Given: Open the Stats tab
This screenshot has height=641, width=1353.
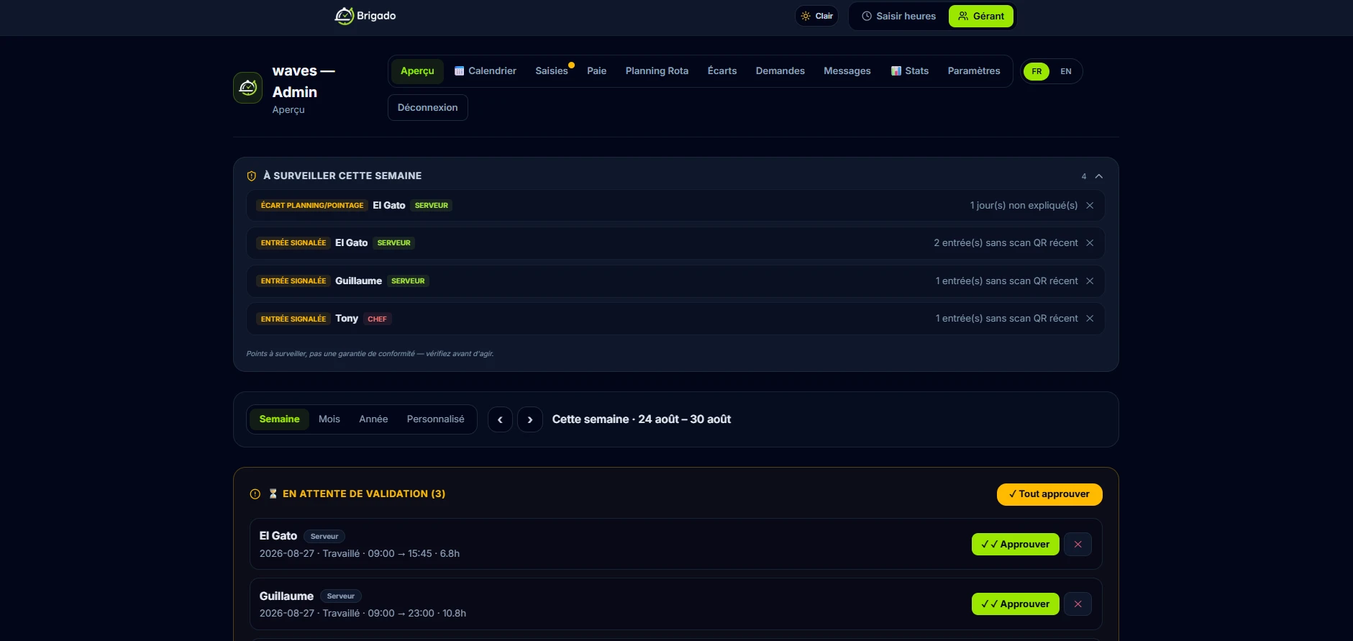Looking at the screenshot, I should click(x=910, y=71).
